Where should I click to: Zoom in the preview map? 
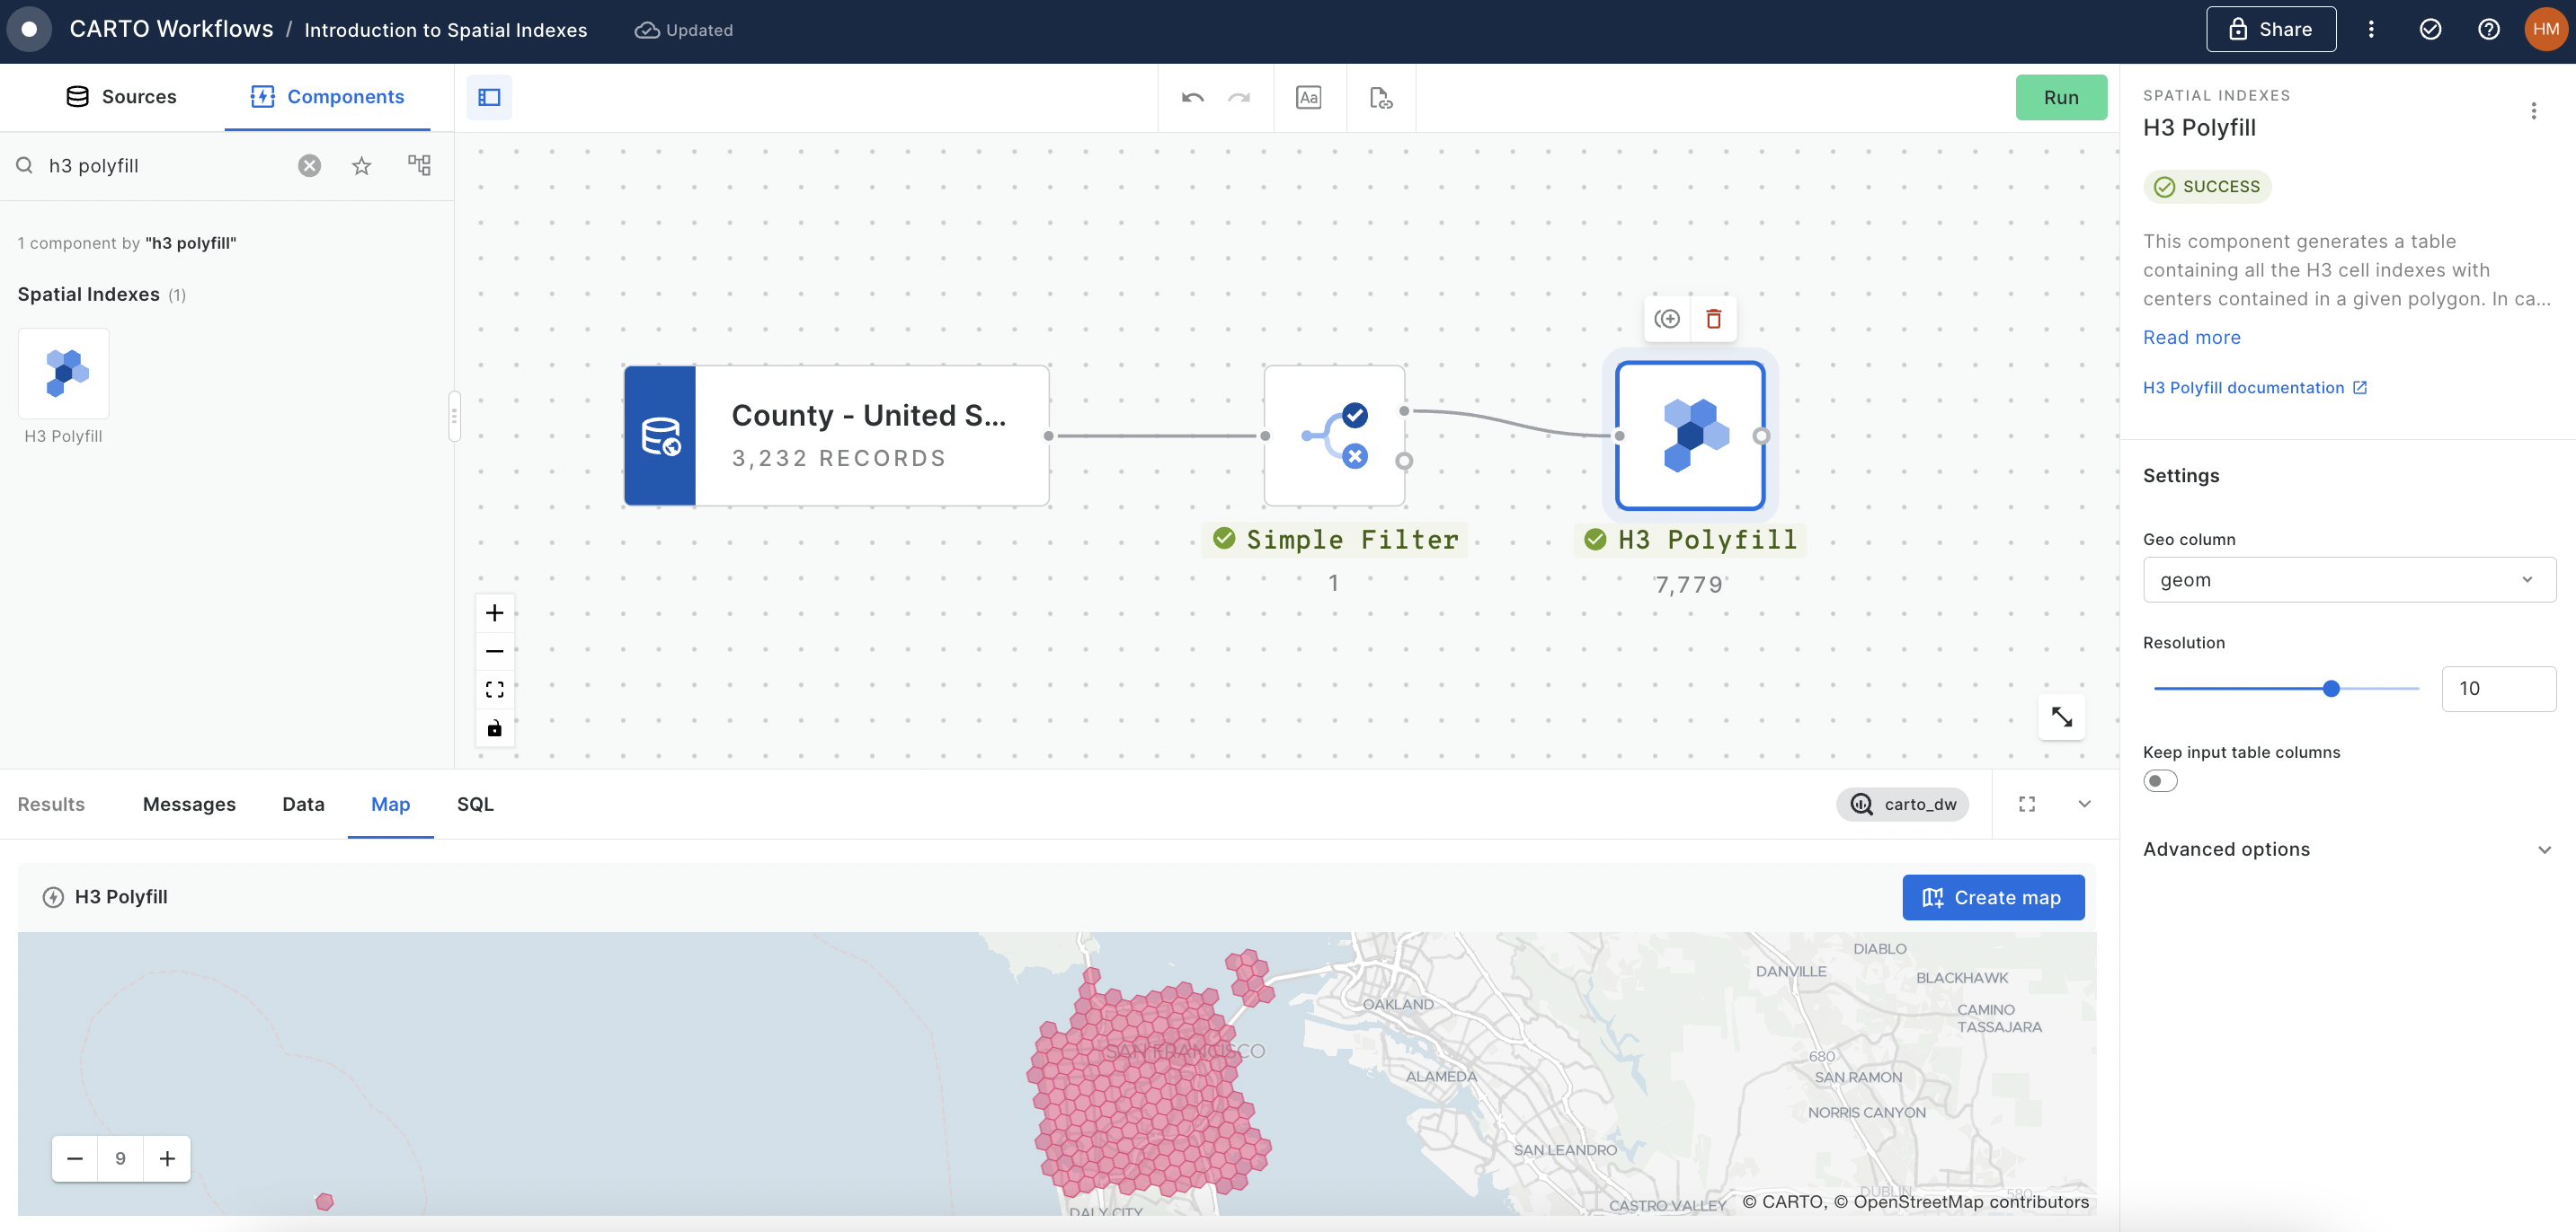point(167,1158)
